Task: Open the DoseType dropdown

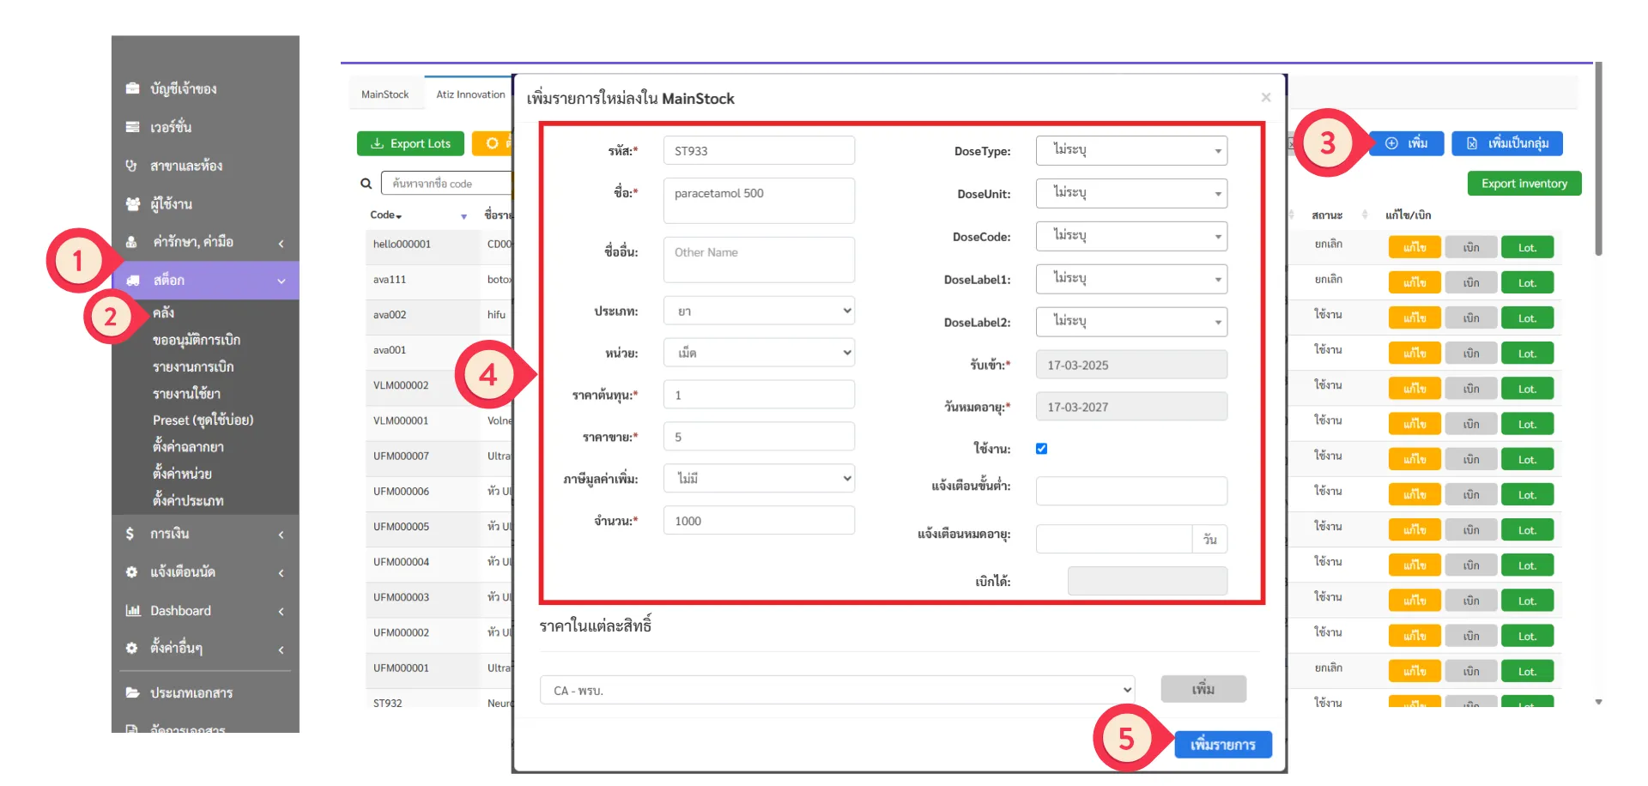Action: [1130, 151]
